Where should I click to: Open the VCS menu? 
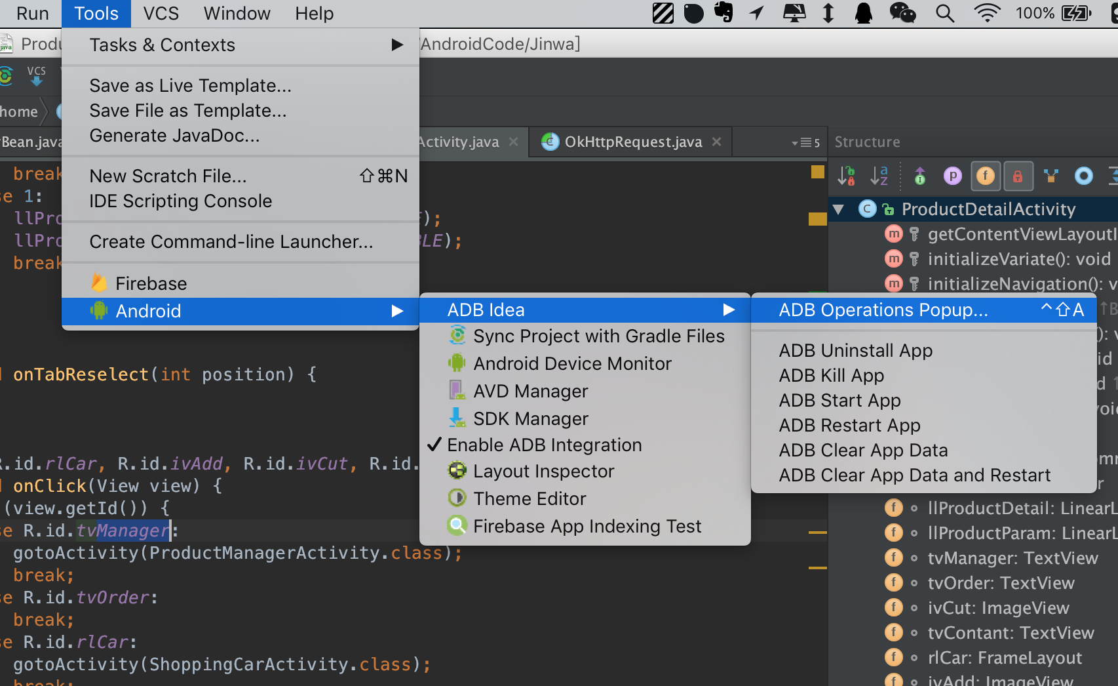pos(161,13)
